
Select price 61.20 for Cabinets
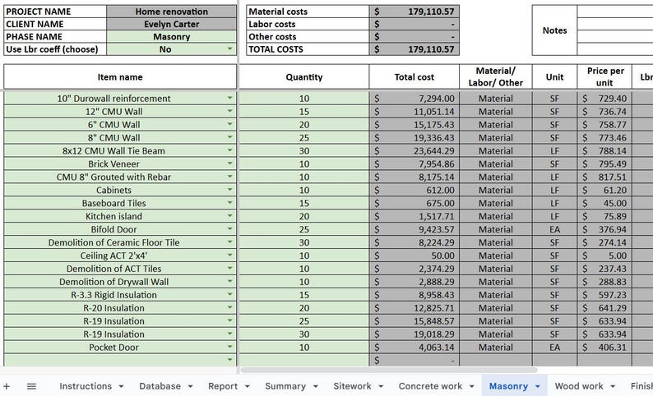pos(604,190)
